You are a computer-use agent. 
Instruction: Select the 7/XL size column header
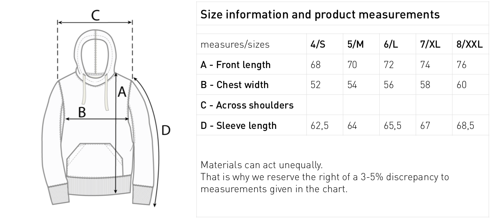click(x=430, y=44)
